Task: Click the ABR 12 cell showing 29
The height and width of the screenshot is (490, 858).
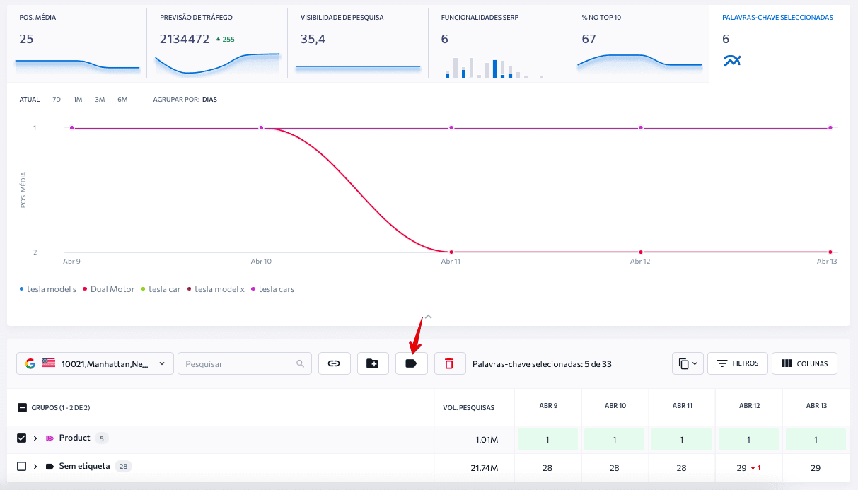Action: click(x=749, y=468)
